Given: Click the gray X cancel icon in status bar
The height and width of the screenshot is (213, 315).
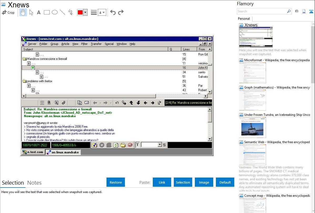Looking at the screenshot, I should [x=102, y=145].
